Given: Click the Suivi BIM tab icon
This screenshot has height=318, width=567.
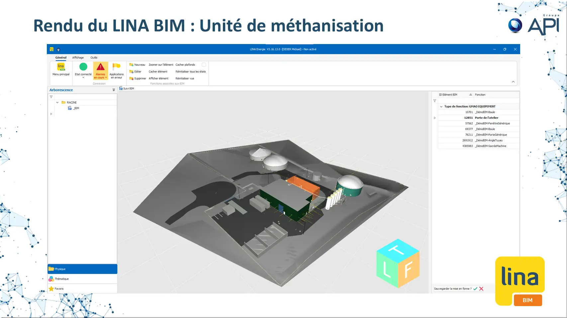Looking at the screenshot, I should tap(121, 88).
